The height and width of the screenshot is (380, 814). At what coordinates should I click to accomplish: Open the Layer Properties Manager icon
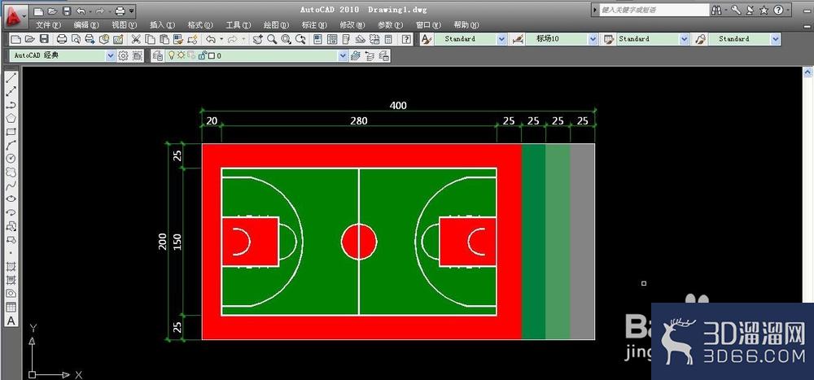click(x=158, y=56)
